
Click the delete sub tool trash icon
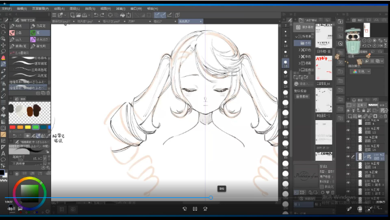click(x=48, y=93)
